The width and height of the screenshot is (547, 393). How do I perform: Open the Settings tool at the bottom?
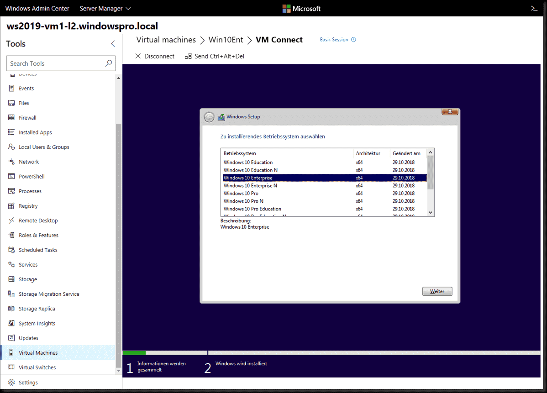tap(28, 382)
